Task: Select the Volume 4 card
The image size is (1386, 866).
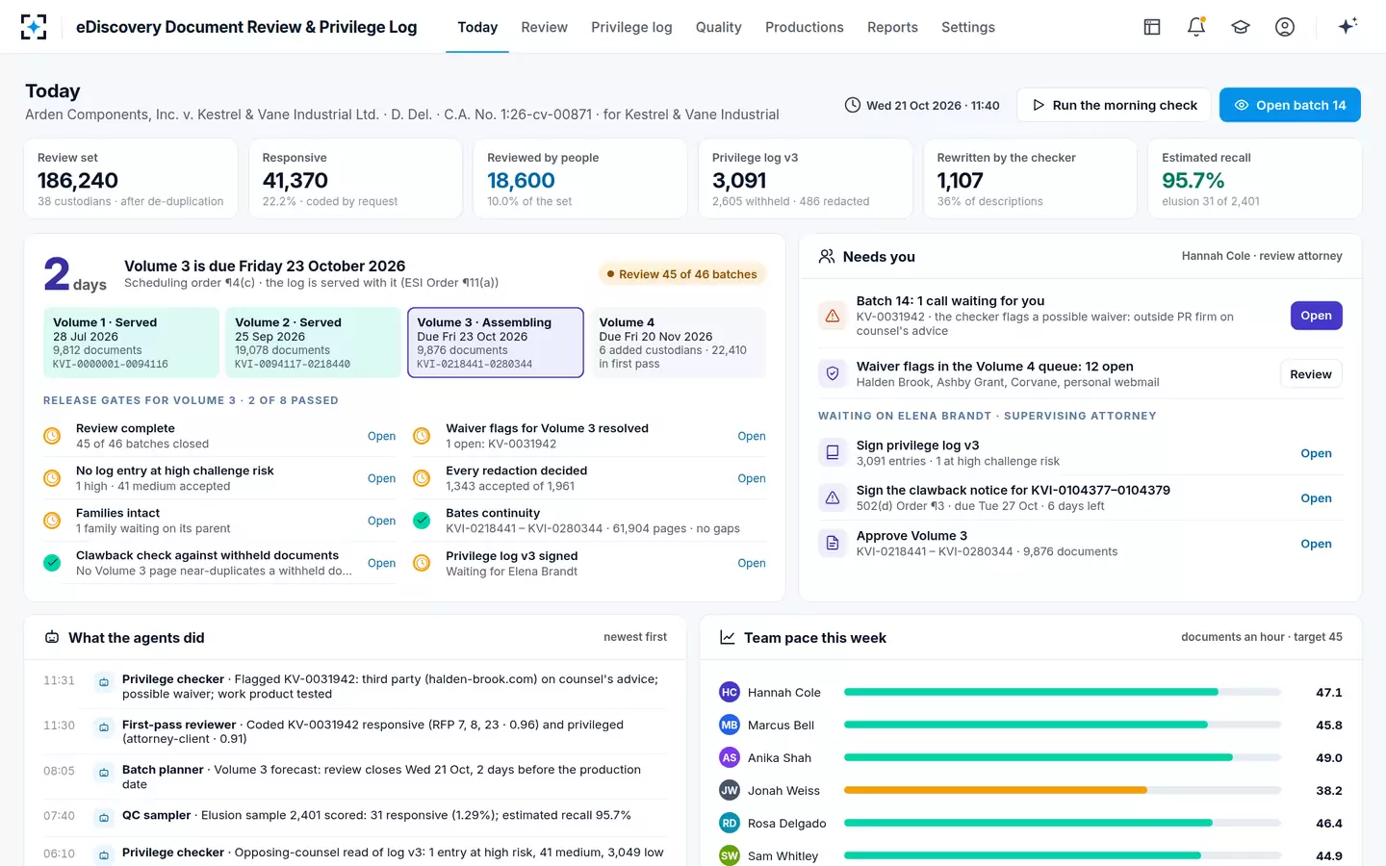Action: click(678, 343)
